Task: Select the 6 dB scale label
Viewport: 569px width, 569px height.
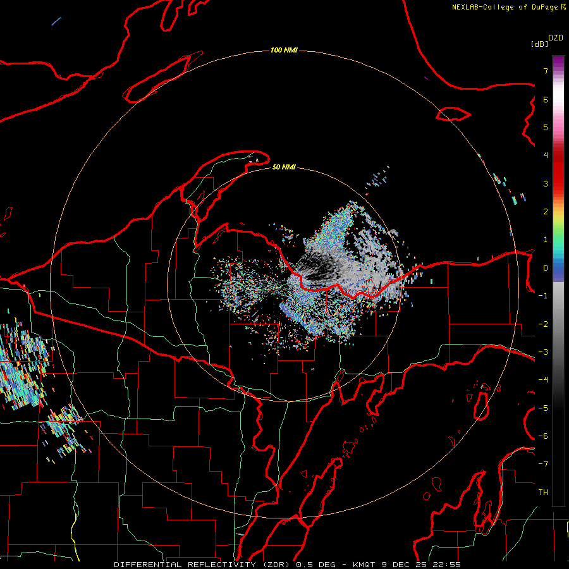Action: [546, 99]
